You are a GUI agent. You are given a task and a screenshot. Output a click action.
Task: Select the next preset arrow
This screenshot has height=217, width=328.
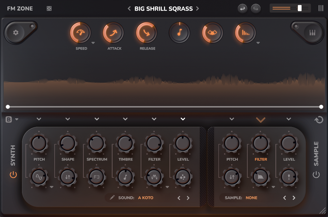198,8
